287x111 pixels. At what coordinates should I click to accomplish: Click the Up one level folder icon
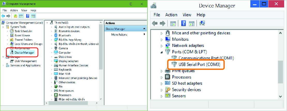coord(15,16)
